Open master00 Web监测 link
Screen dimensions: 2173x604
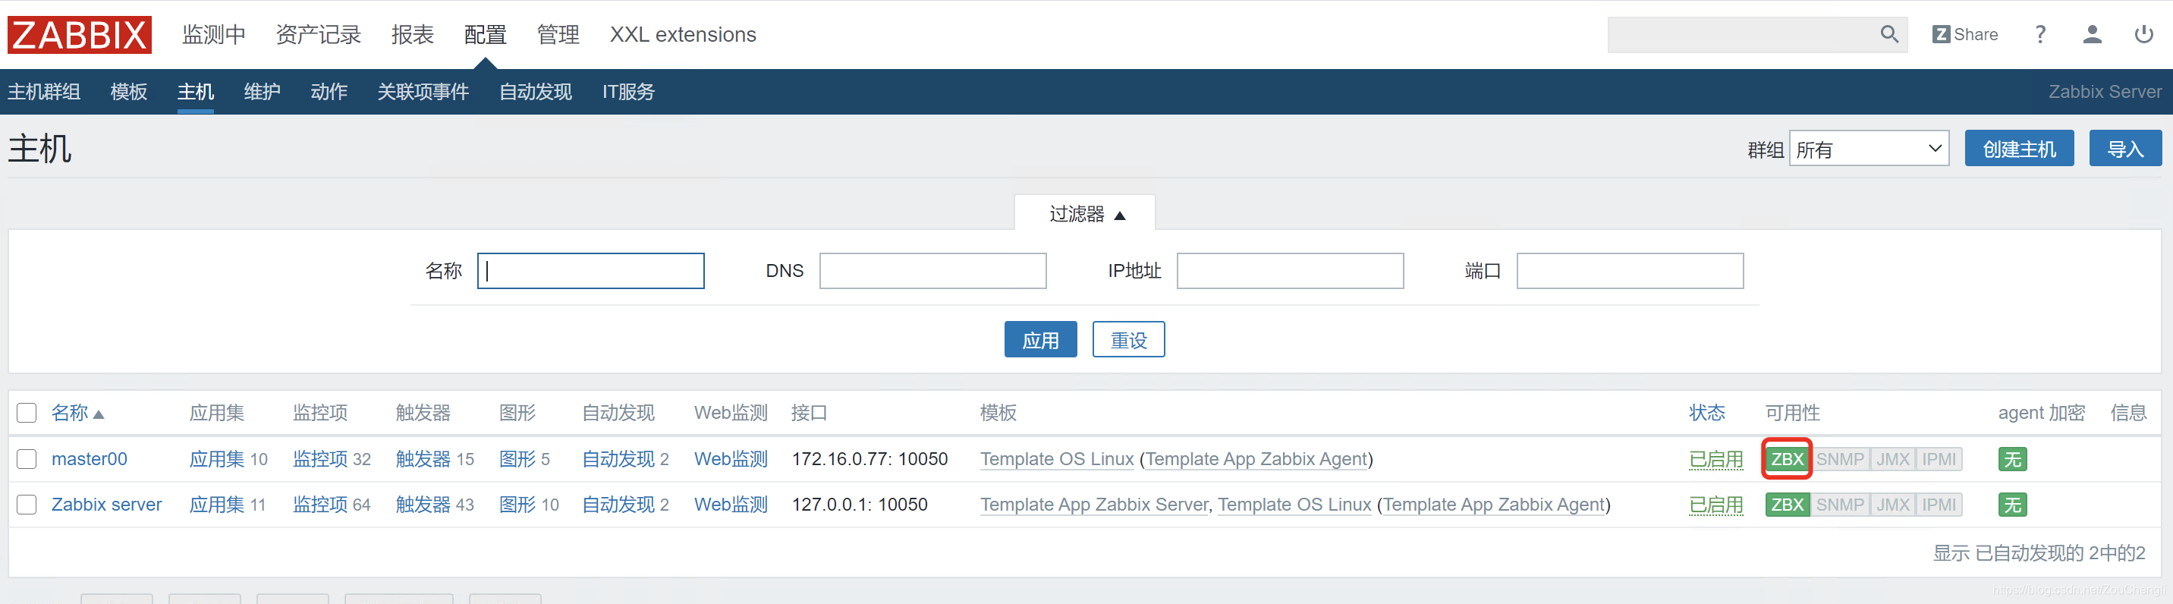coord(731,459)
